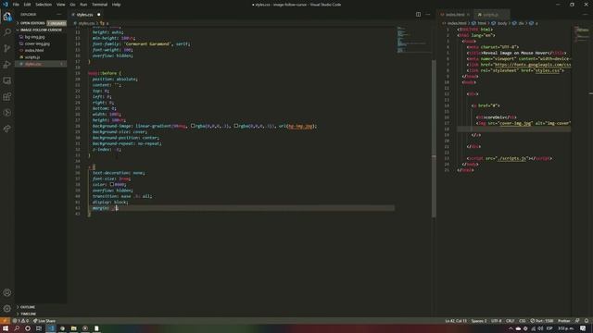Viewport: 593px width, 333px height.
Task: Switch to the scripts.js tab
Action: tap(491, 15)
